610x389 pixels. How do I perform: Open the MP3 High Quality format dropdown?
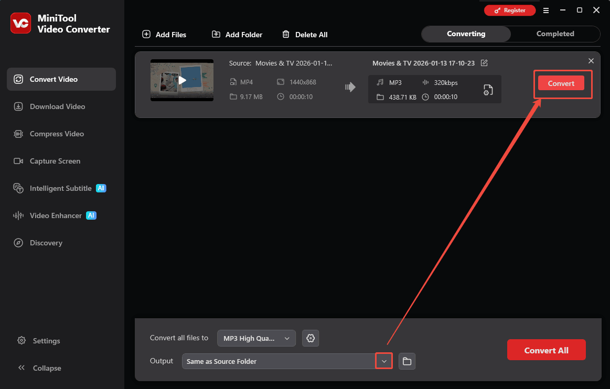point(256,339)
